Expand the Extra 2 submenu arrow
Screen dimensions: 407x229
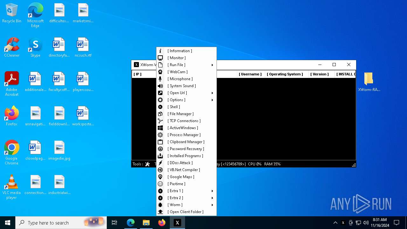(x=212, y=198)
